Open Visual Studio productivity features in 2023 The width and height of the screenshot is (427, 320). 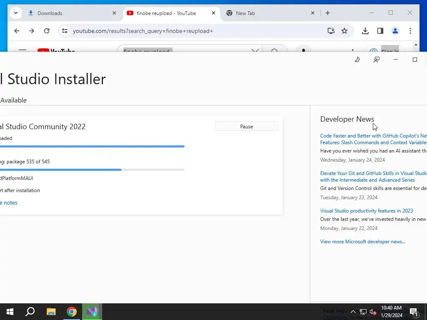click(367, 211)
